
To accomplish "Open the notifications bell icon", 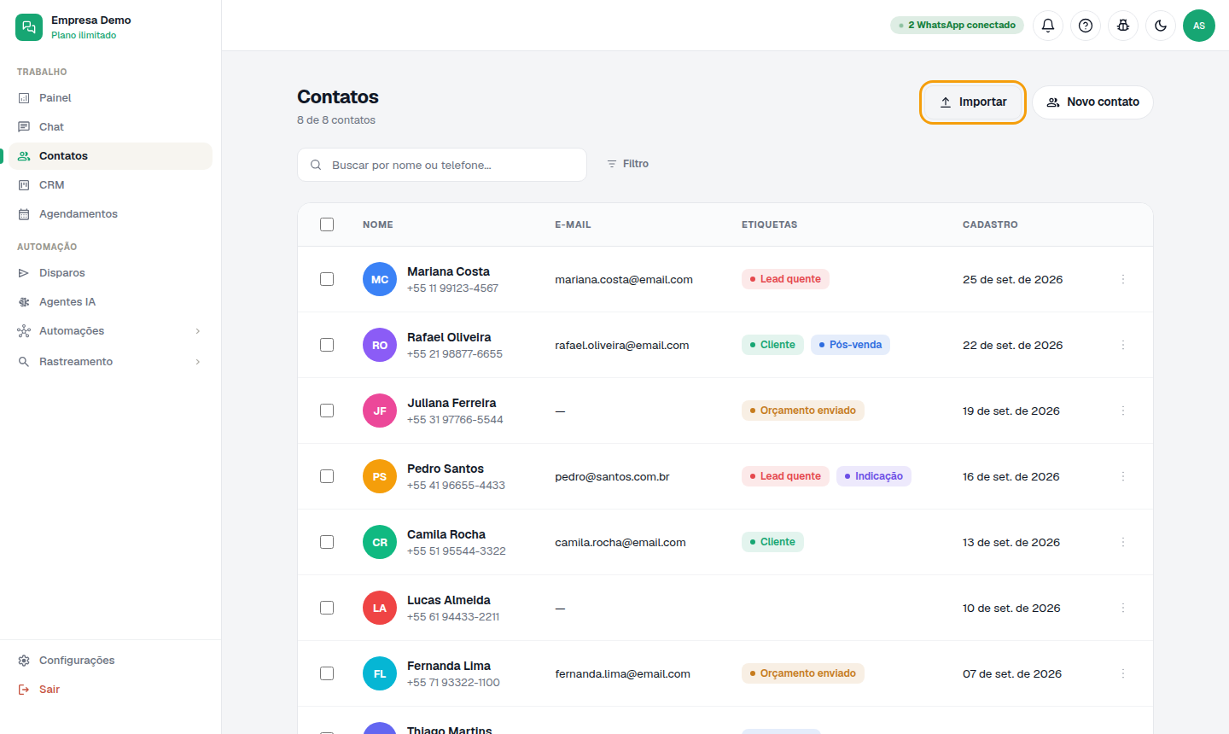I will coord(1048,26).
